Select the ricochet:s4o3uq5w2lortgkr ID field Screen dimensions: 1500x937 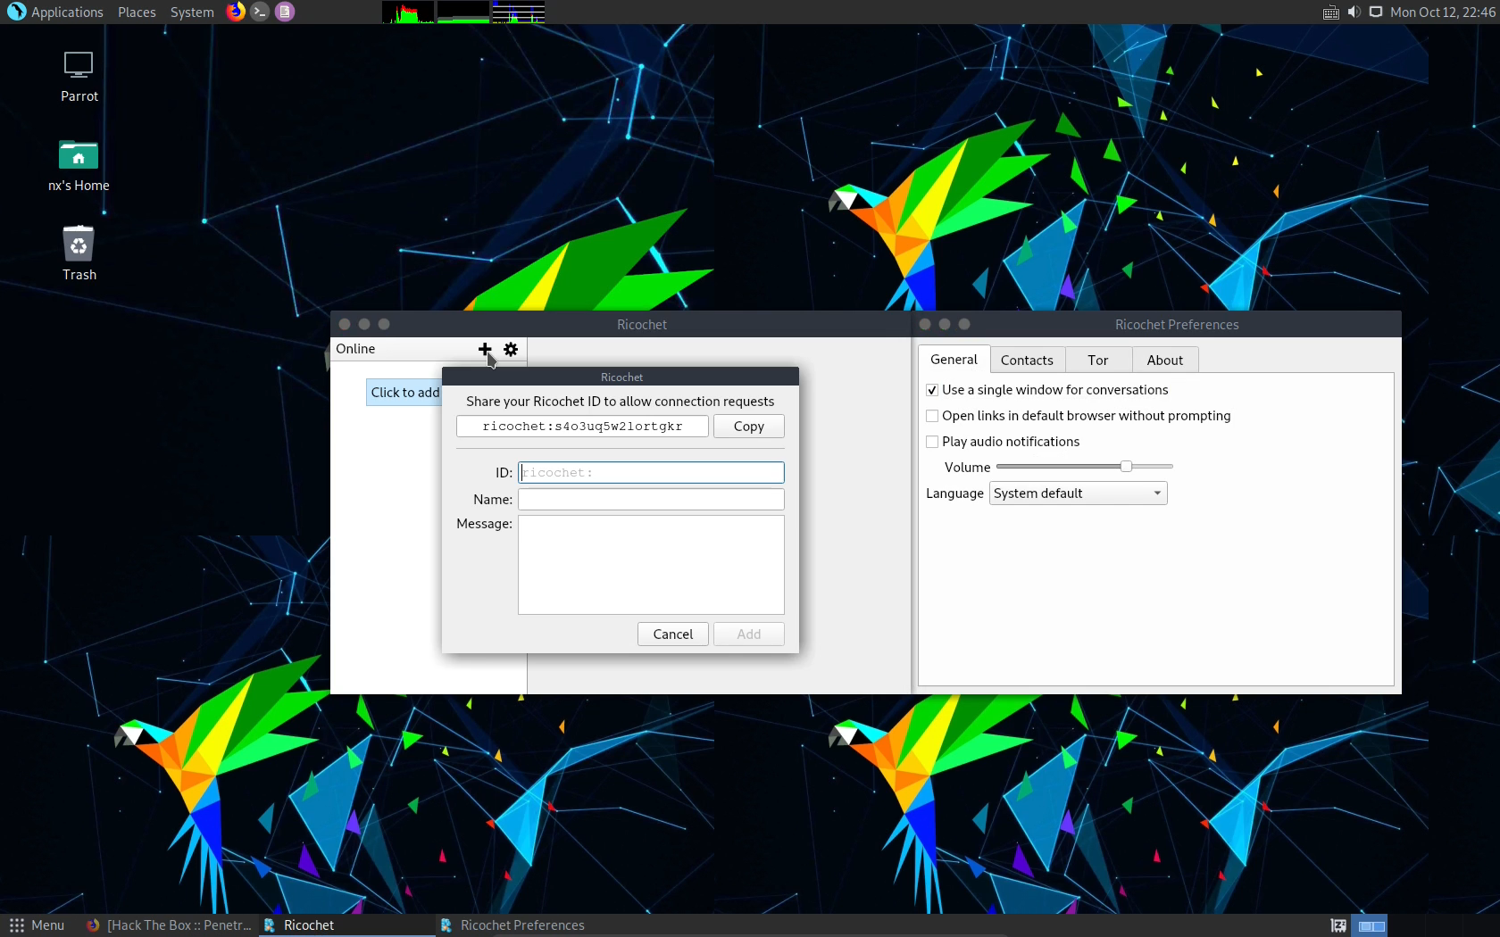582,427
